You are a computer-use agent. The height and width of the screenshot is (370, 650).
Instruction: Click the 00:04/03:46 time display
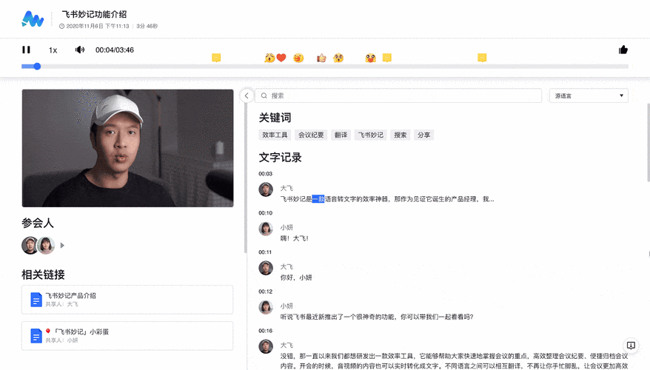coord(115,50)
